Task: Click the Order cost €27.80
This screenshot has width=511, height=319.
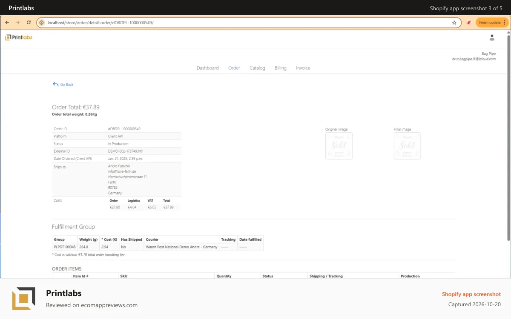Action: coord(115,207)
